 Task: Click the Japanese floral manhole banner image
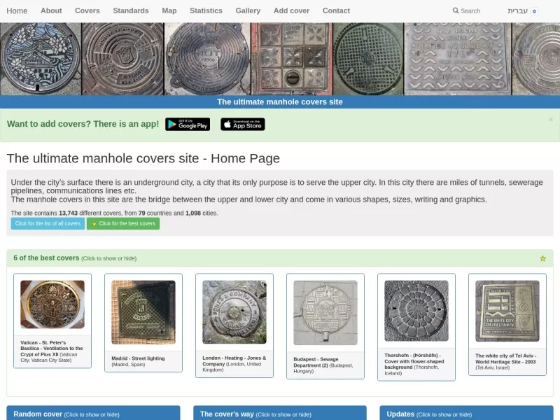coord(41,59)
